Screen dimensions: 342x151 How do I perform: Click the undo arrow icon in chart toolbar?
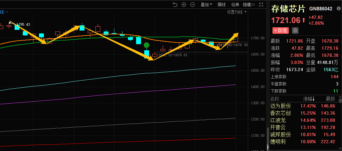tap(175, 5)
